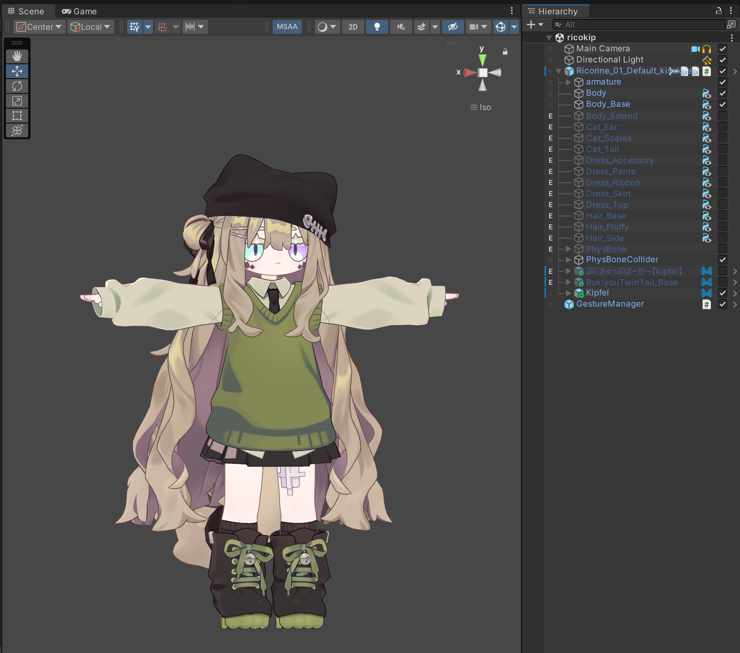Expand the armature tree node
Viewport: 740px width, 653px height.
coord(569,82)
